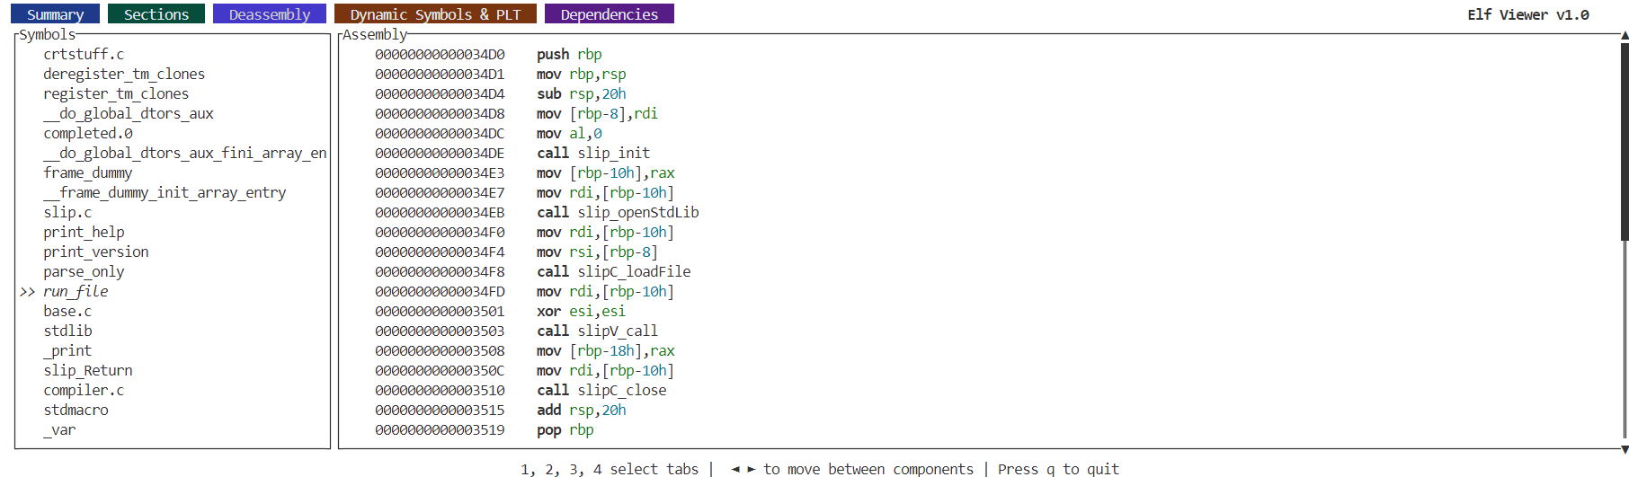
Task: Pick the compiler.c entry in Symbols
Action: 84,391
